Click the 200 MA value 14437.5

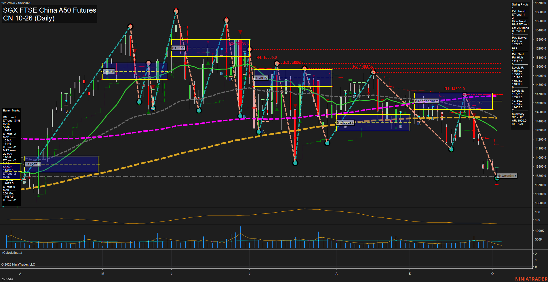[x=8, y=197]
